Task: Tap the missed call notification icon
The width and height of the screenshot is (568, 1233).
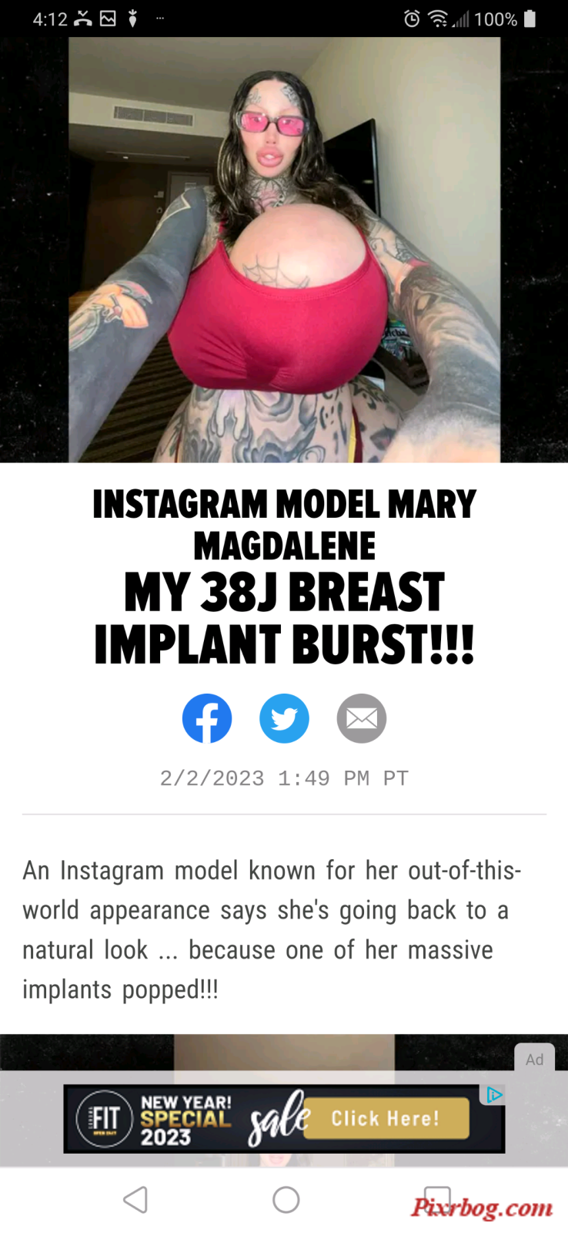Action: (x=83, y=18)
